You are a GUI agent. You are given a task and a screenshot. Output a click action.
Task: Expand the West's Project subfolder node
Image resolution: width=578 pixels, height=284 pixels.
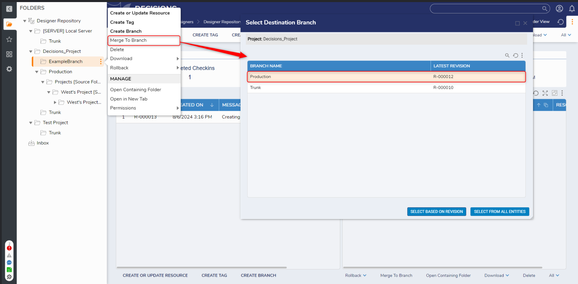55,102
